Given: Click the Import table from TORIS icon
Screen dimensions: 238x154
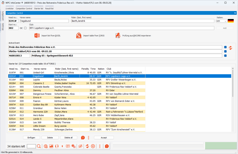Looking at the screenshot, I should (x=79, y=35).
